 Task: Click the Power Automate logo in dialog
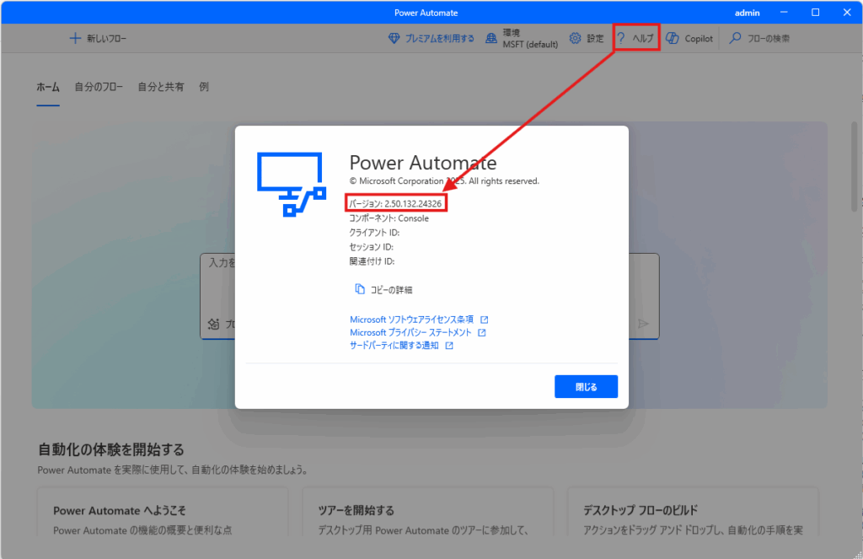pos(292,185)
